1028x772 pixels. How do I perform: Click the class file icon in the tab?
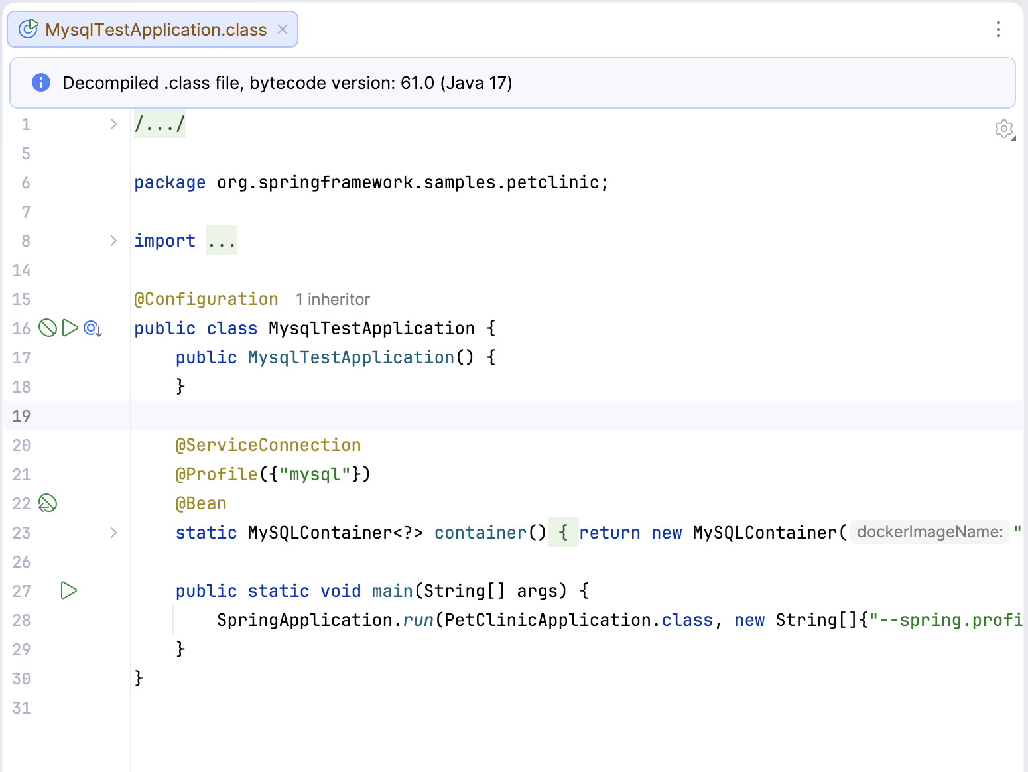[27, 29]
